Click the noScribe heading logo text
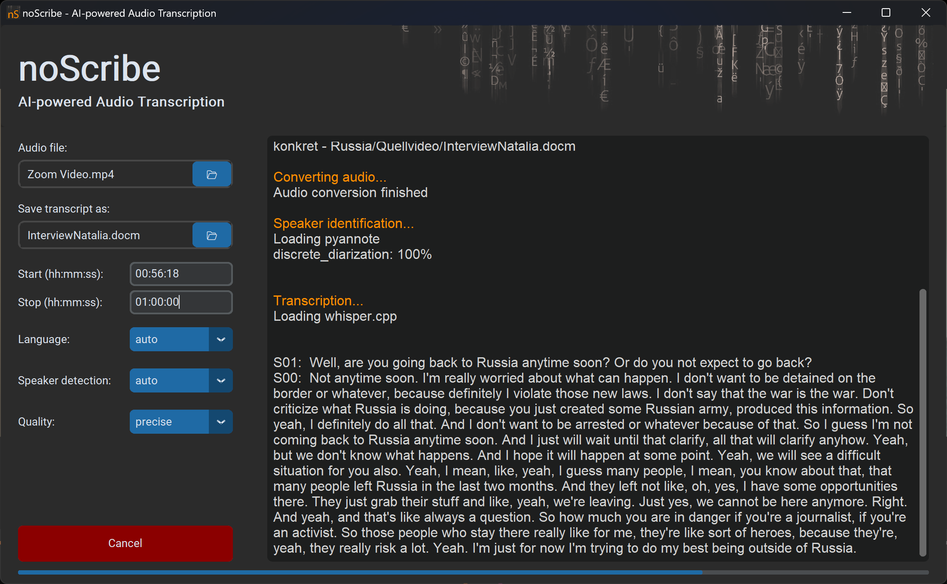 [x=89, y=69]
